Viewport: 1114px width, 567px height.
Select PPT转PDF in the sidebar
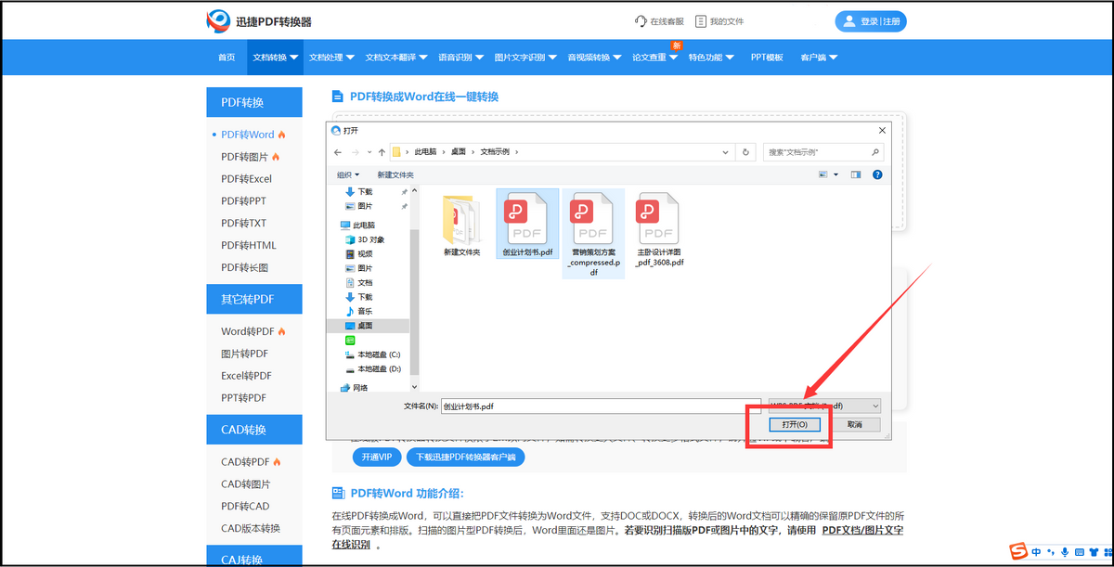click(x=243, y=398)
